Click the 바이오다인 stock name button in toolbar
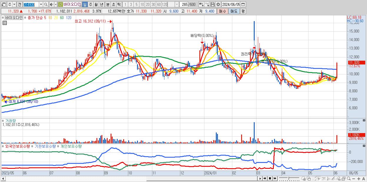Viewport: 367px width, 182px height. 72,4
